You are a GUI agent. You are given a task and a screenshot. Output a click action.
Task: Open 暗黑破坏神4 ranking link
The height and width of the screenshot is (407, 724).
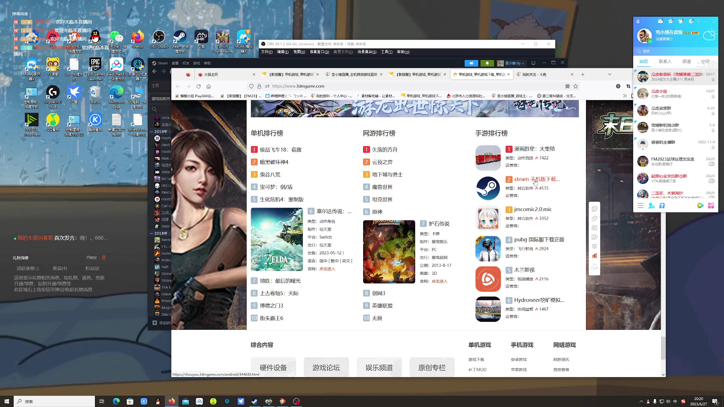[x=274, y=162]
